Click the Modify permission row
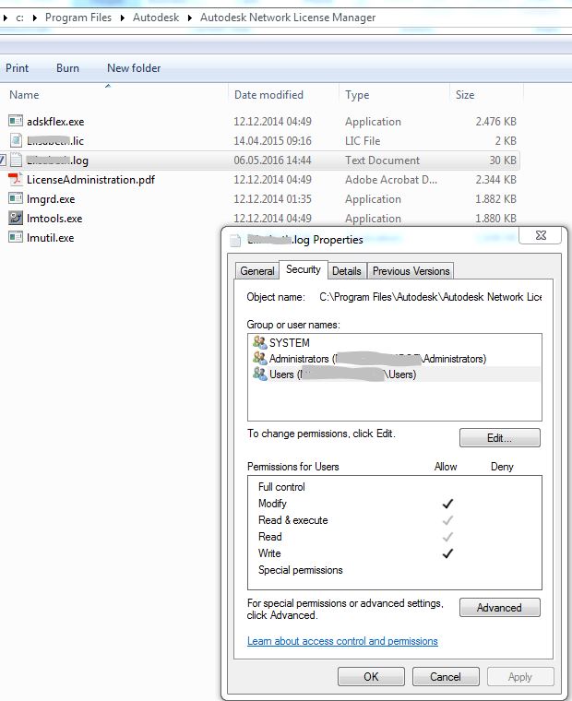The width and height of the screenshot is (572, 701). [395, 504]
